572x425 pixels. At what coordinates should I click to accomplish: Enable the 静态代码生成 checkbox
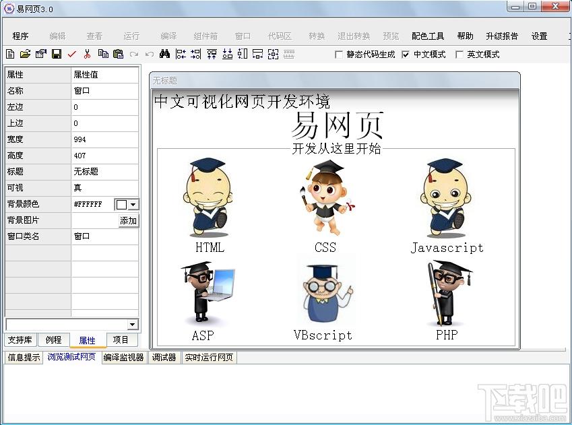tap(339, 55)
